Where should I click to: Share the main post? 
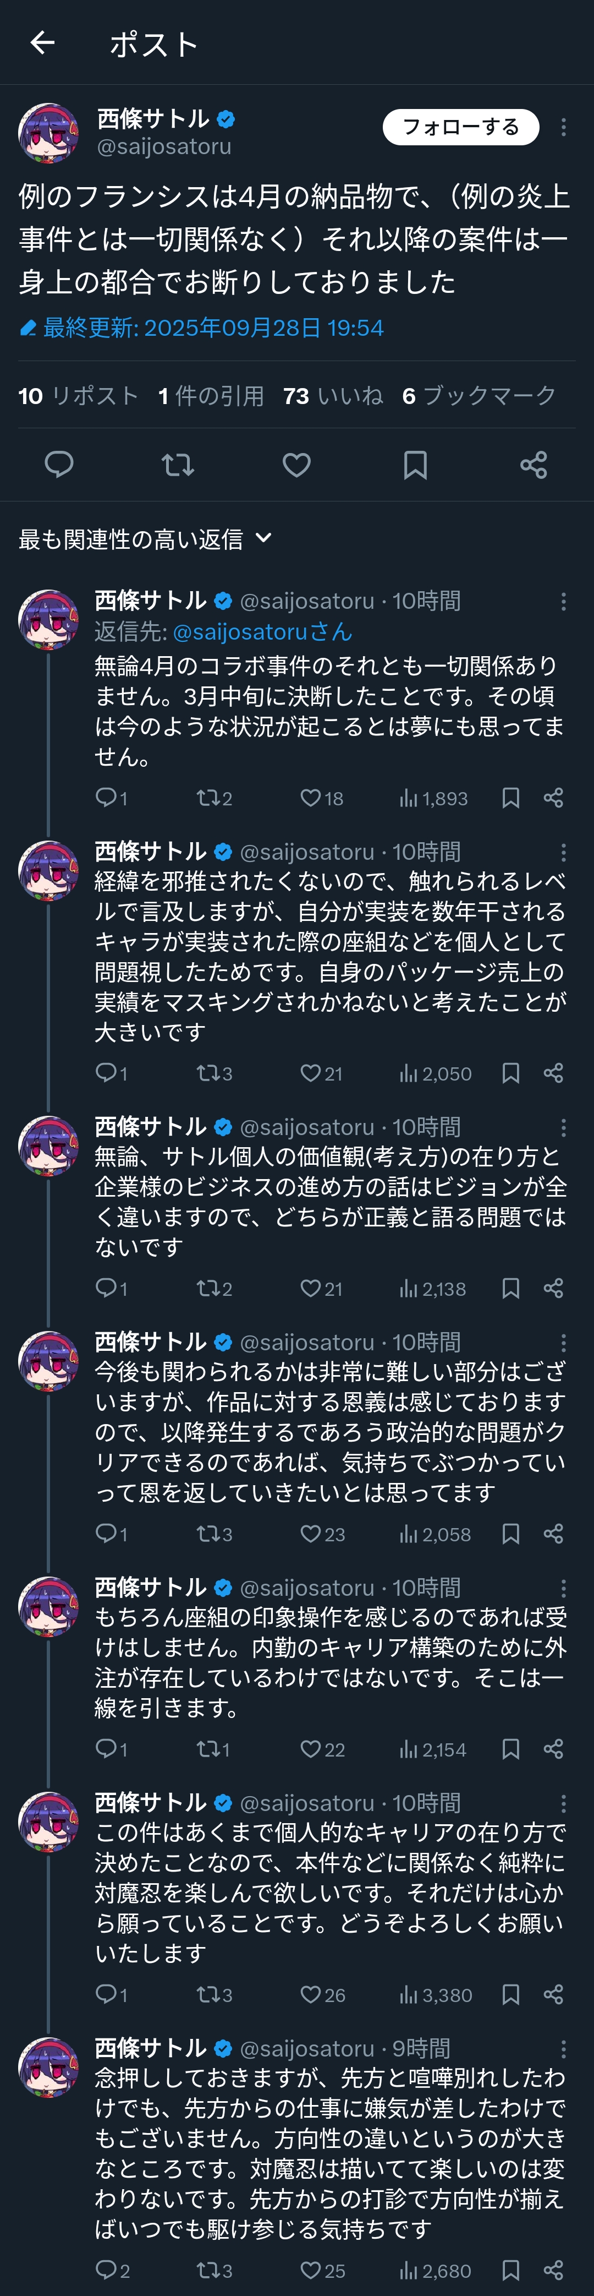(533, 465)
